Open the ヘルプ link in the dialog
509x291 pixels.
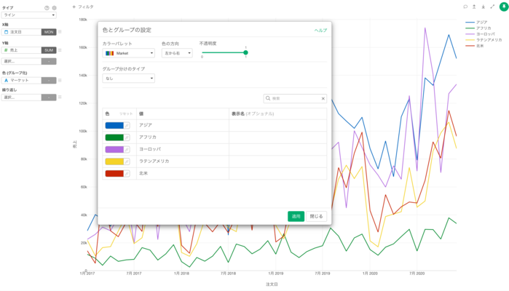[320, 31]
